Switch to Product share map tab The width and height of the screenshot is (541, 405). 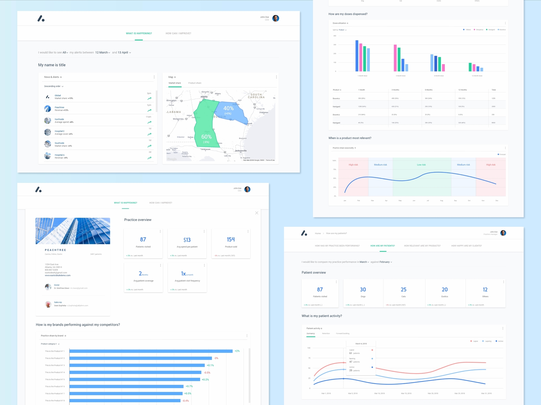195,83
